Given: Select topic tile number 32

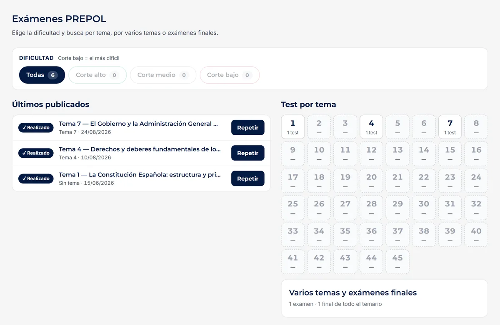Looking at the screenshot, I should pos(476,208).
